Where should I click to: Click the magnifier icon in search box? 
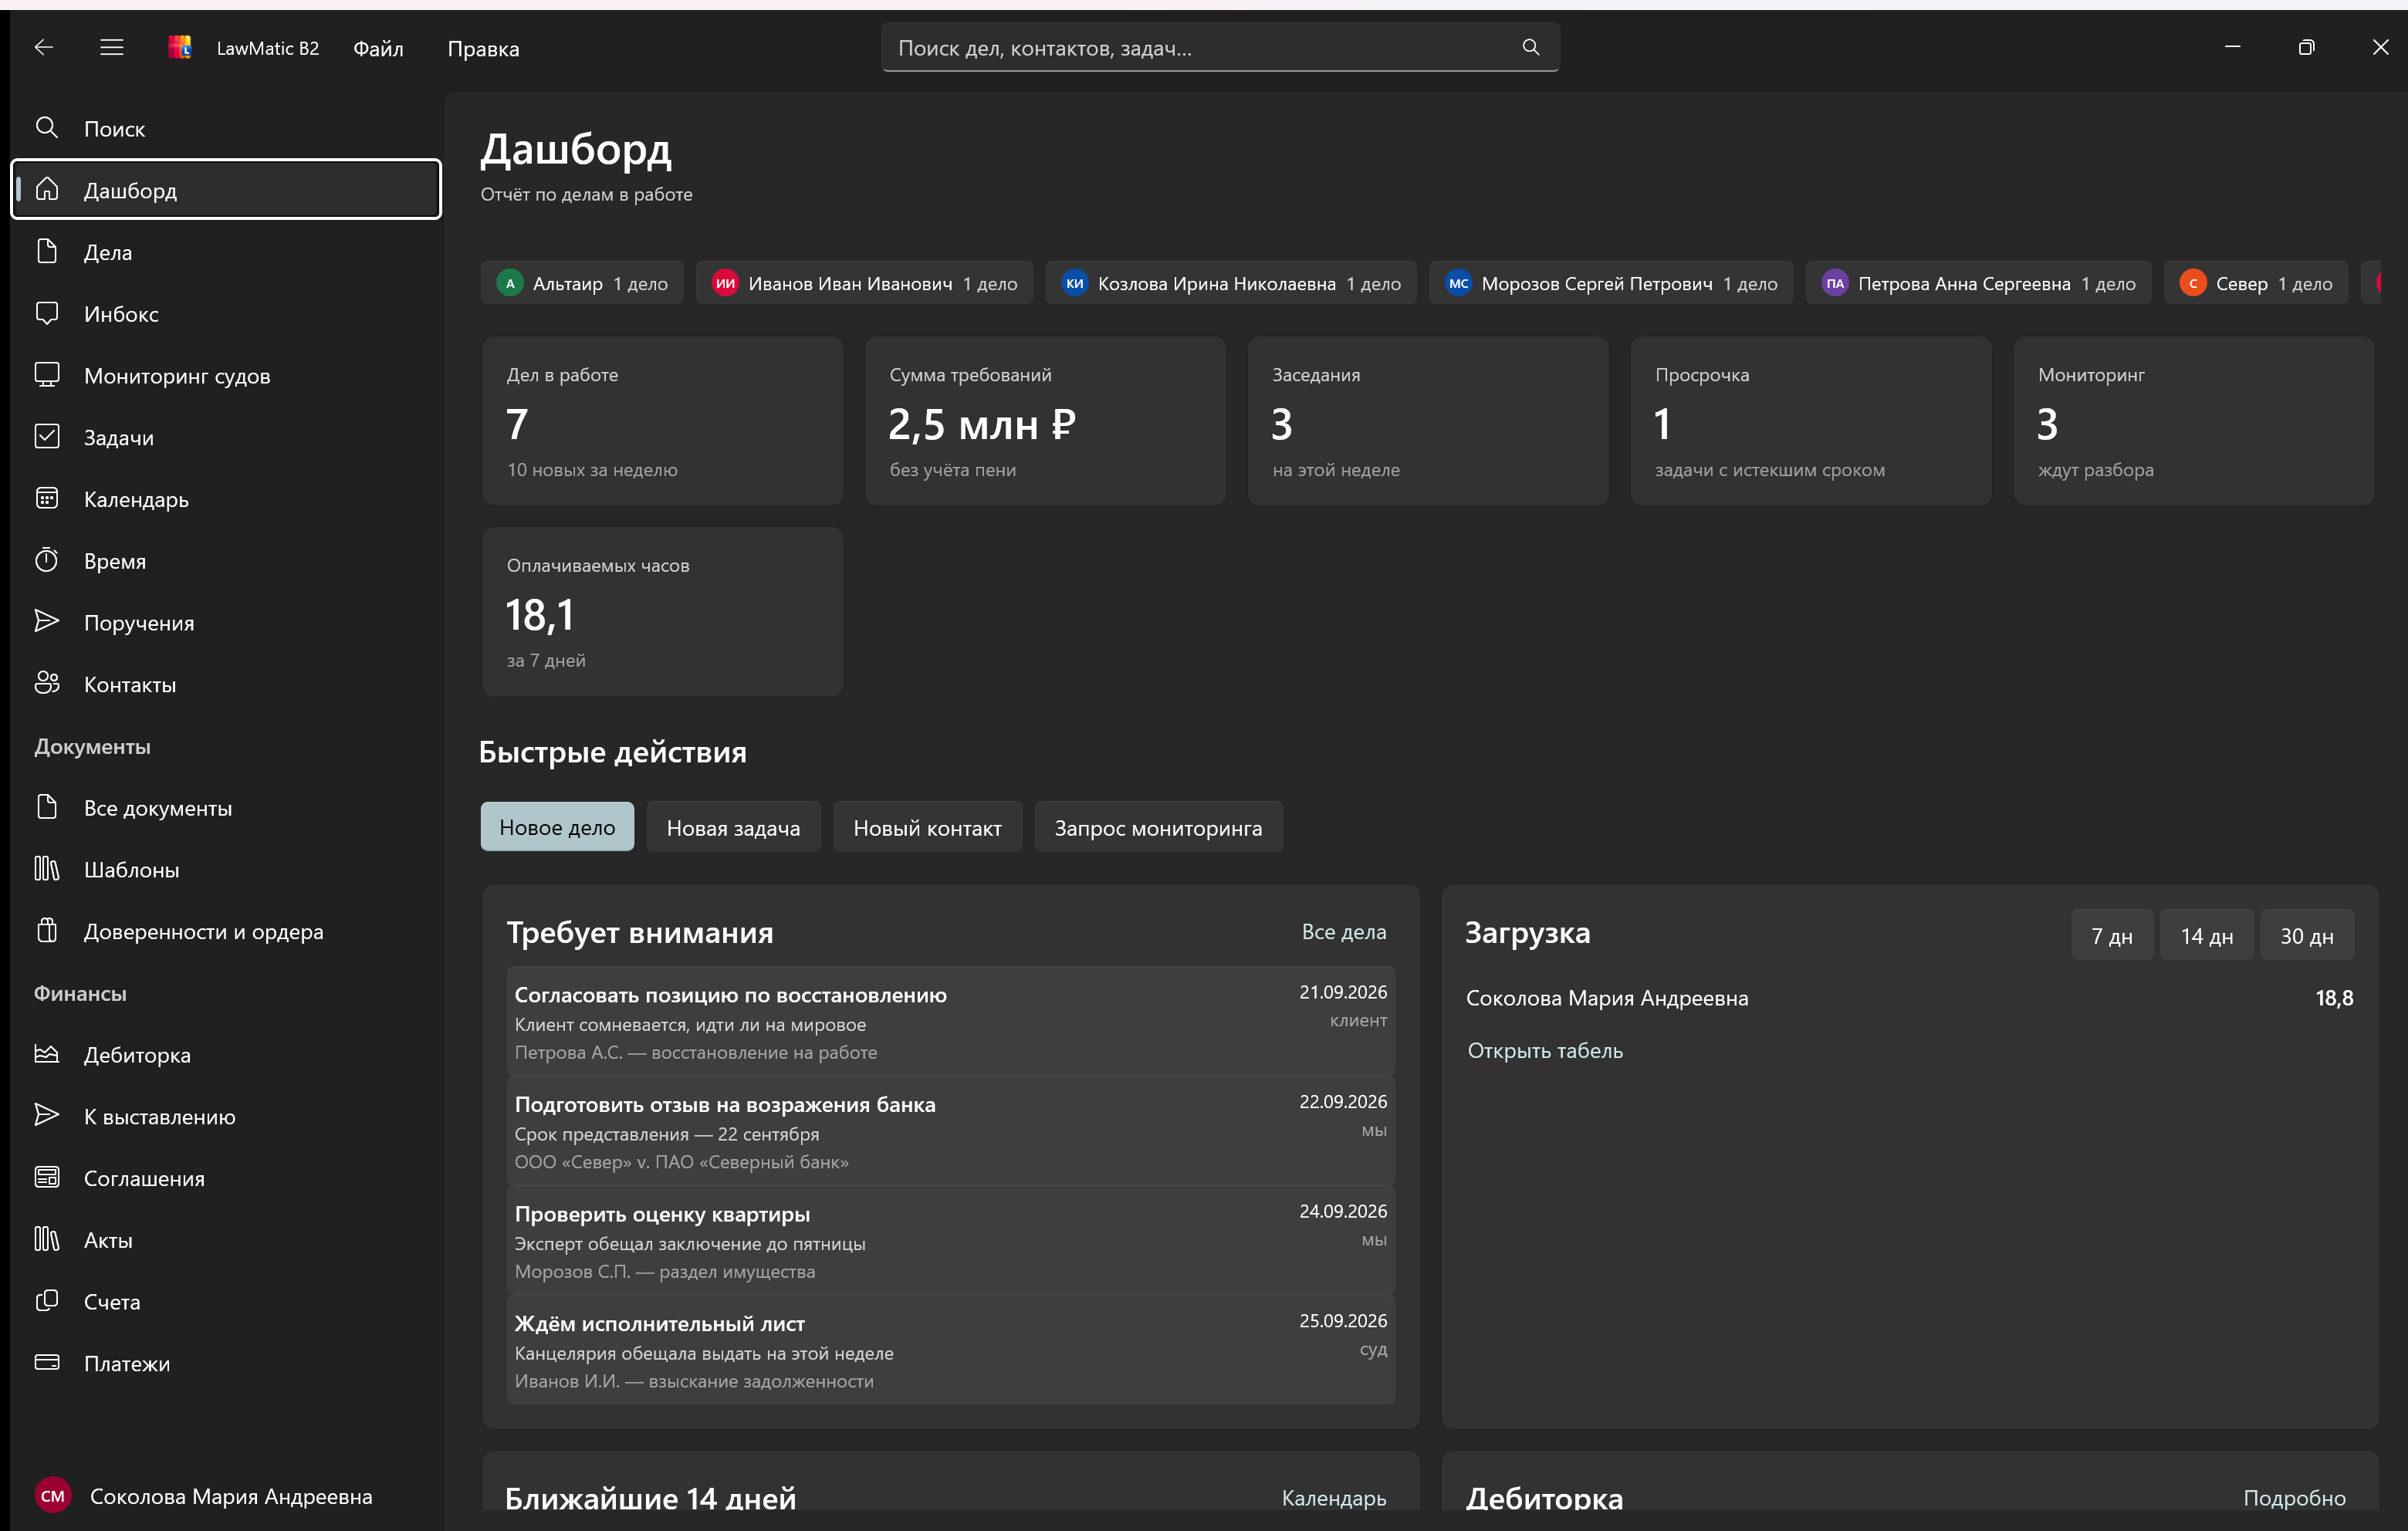coord(1530,47)
